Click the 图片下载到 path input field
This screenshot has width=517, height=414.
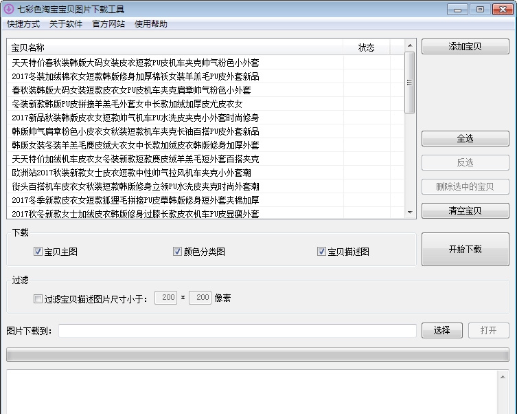click(x=238, y=331)
